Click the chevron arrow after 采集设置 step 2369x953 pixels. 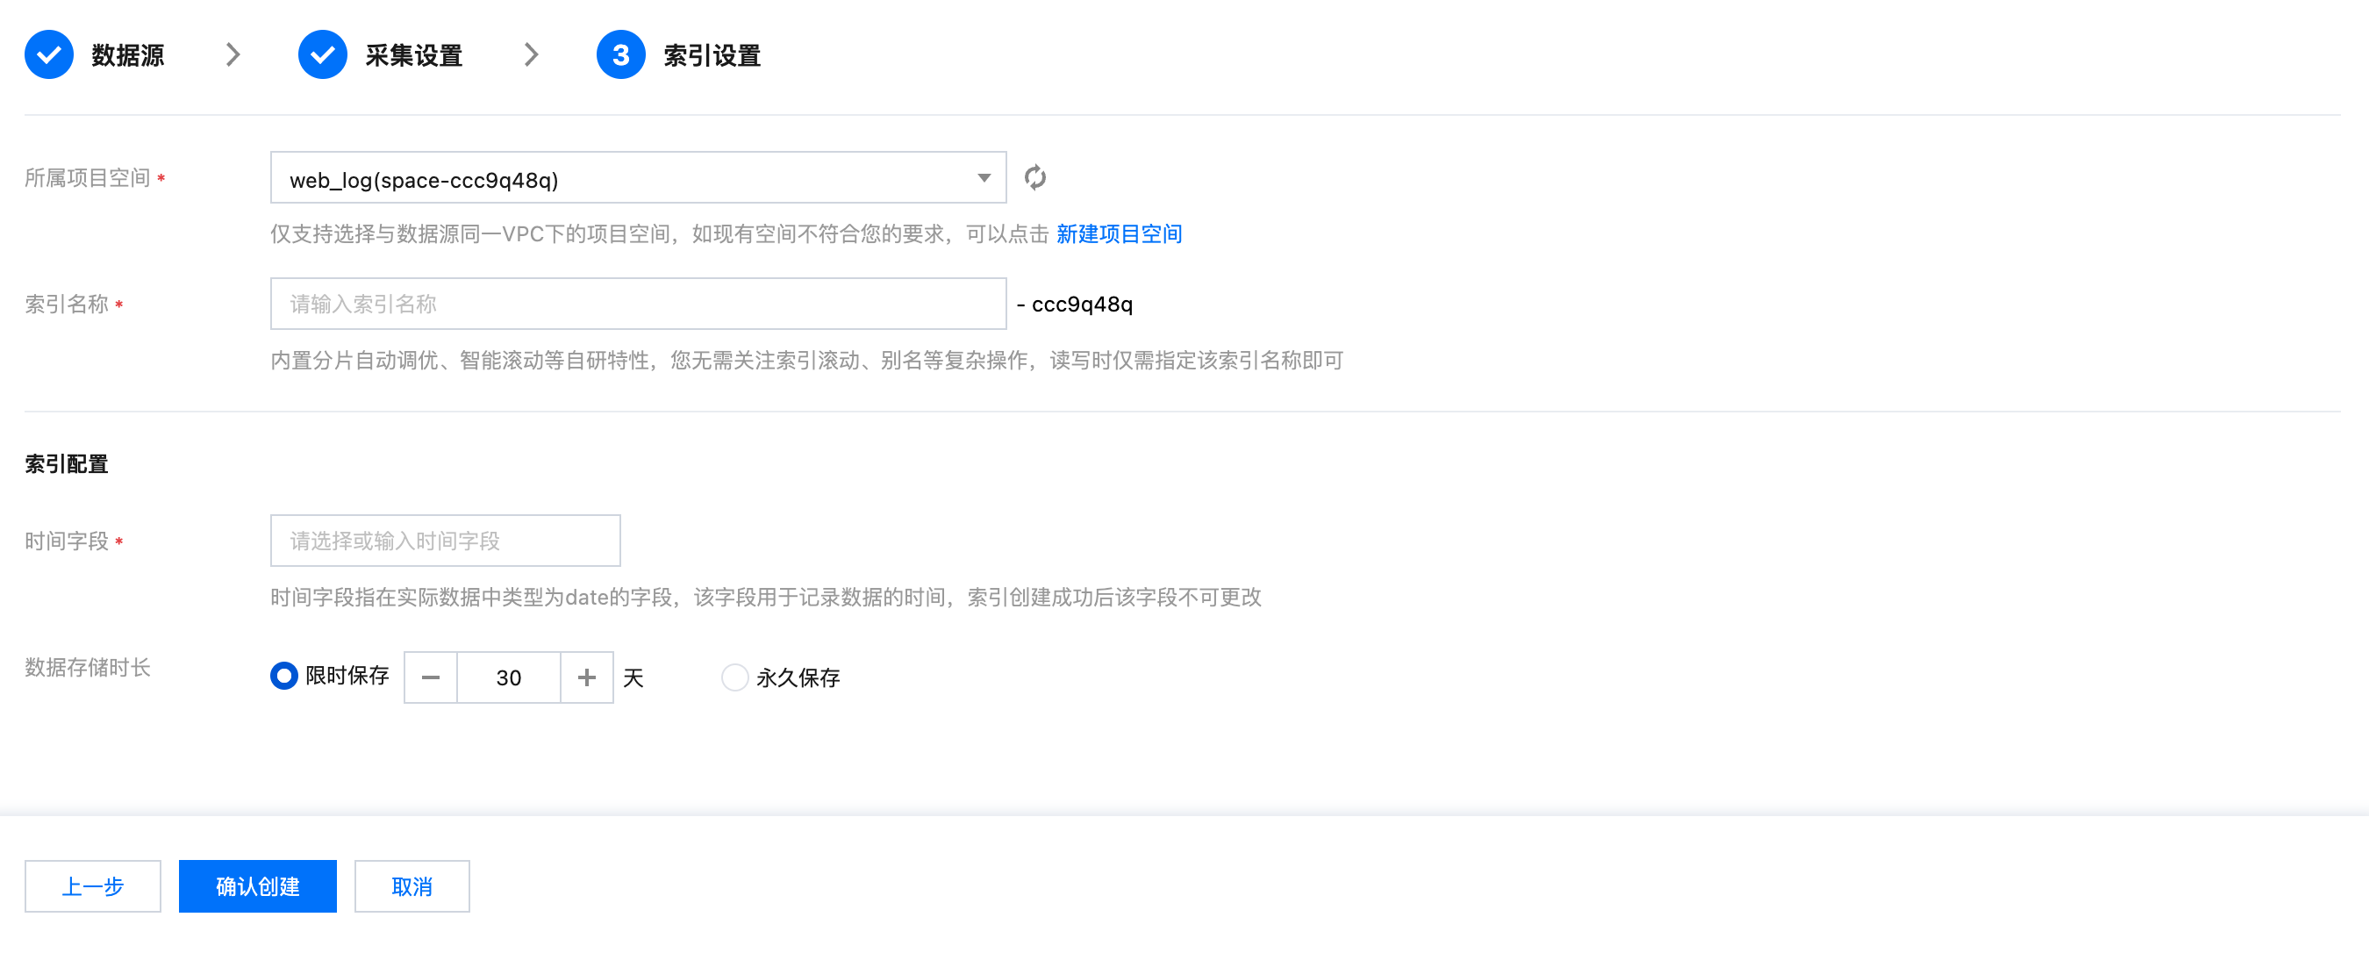pyautogui.click(x=532, y=55)
